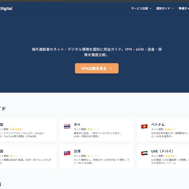The width and height of the screenshot is (189, 189).
Task: Click the star rating on ベトナム card
Action: [x=171, y=129]
